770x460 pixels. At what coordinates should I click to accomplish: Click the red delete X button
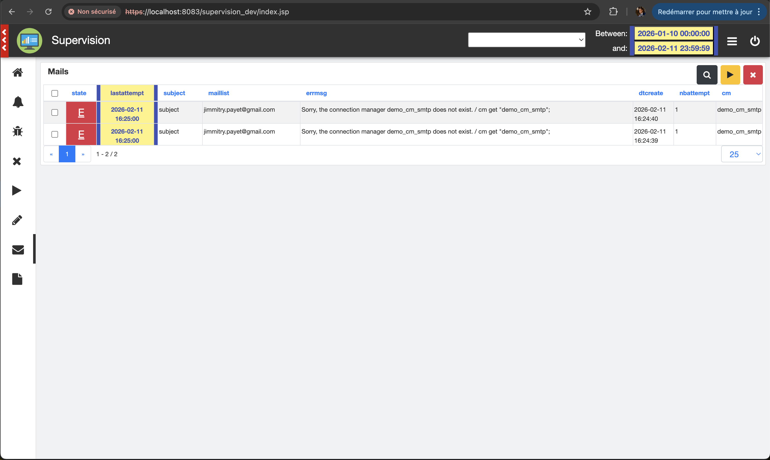click(x=753, y=75)
